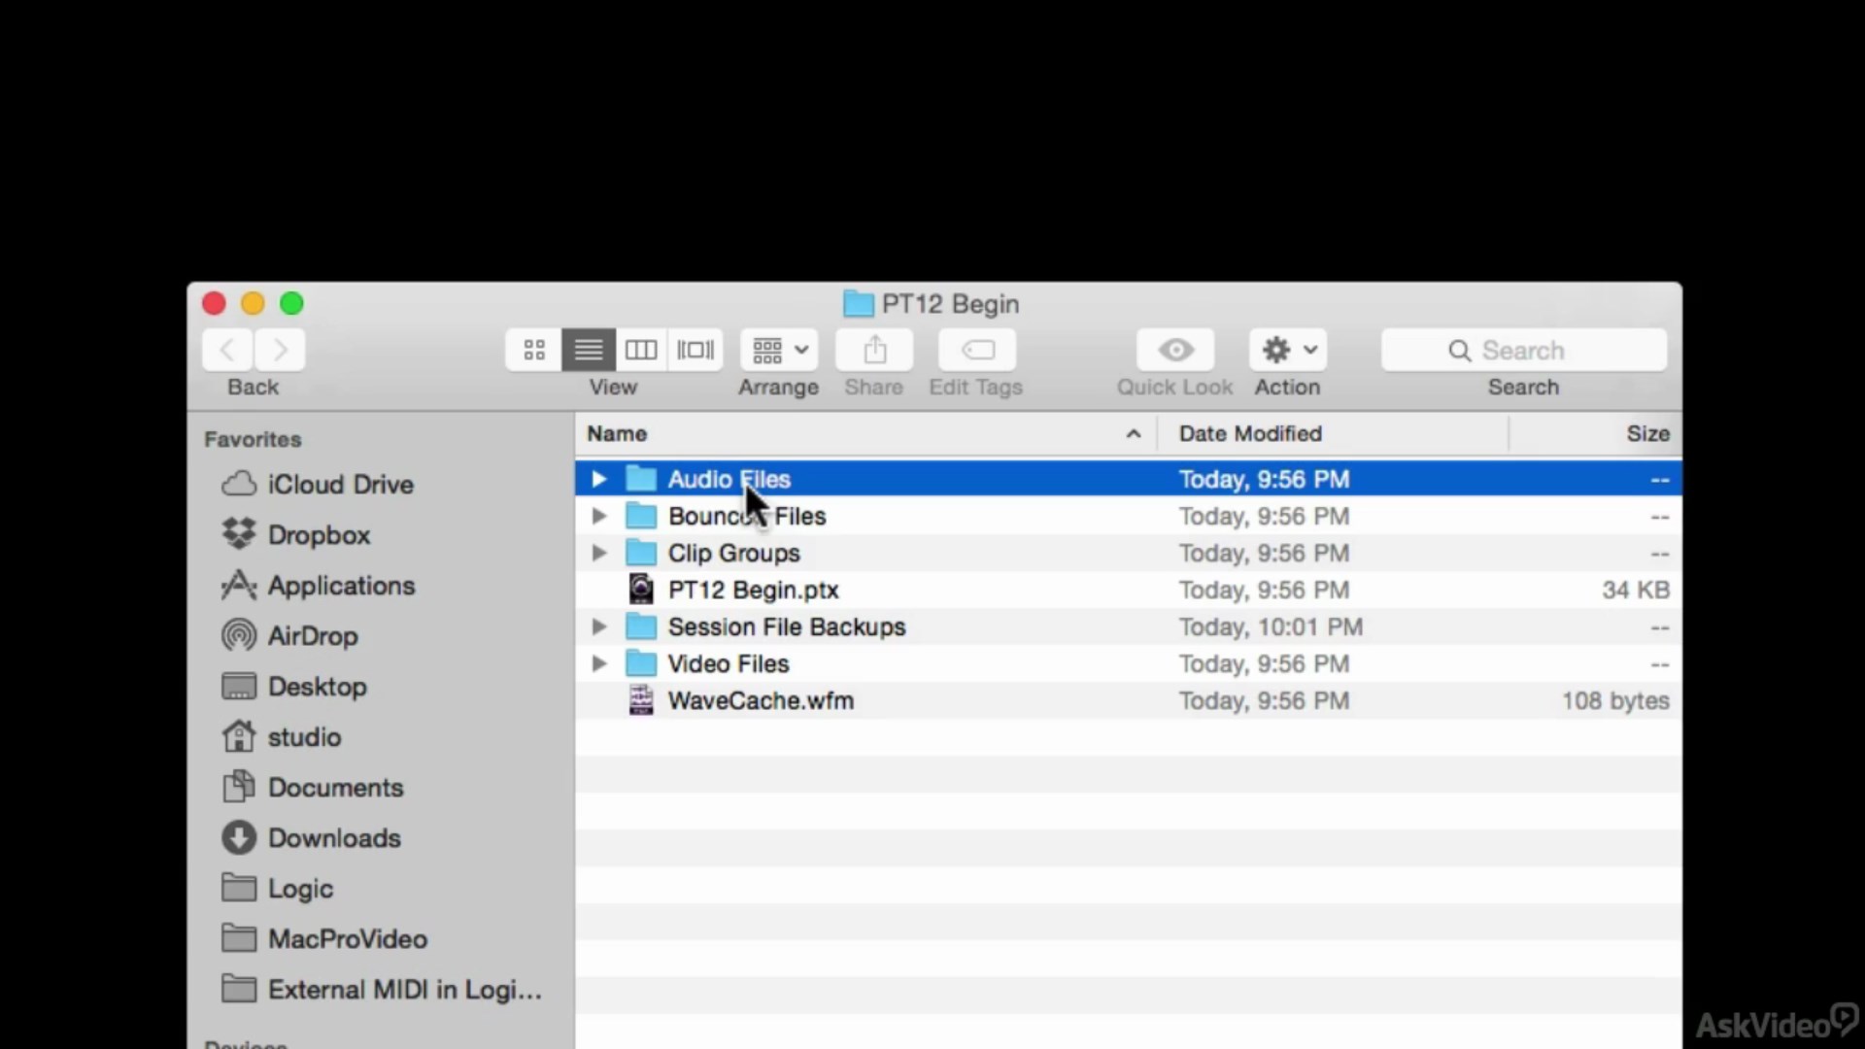Select list view button
The height and width of the screenshot is (1049, 1865).
[589, 350]
